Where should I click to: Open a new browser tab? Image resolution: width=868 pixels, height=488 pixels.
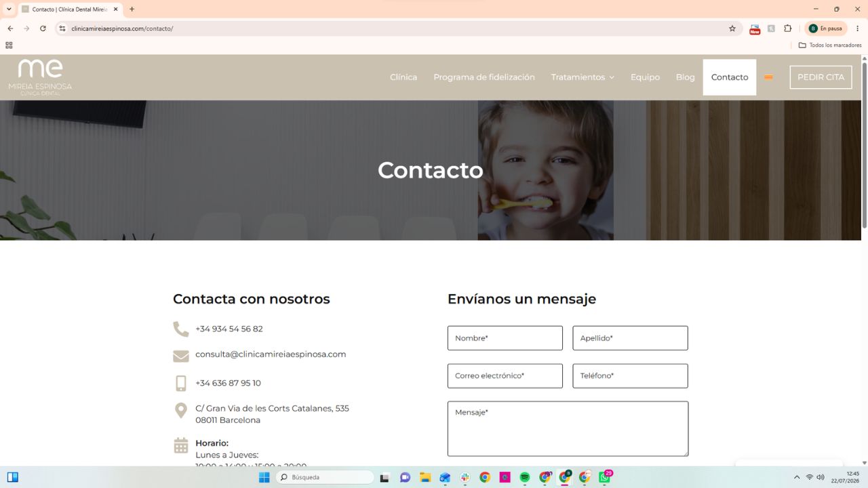132,9
